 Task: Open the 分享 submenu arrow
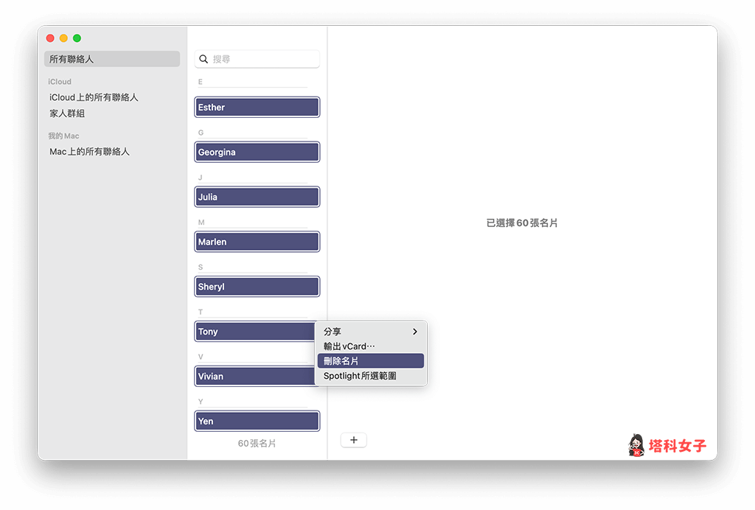pyautogui.click(x=415, y=332)
